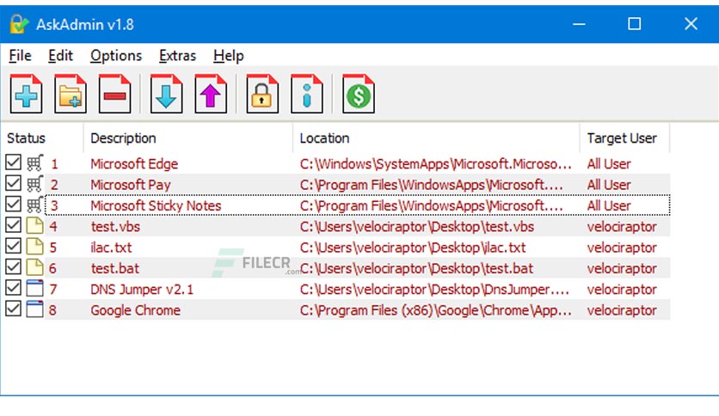Sort by the Location column header
The height and width of the screenshot is (416, 719).
(436, 138)
